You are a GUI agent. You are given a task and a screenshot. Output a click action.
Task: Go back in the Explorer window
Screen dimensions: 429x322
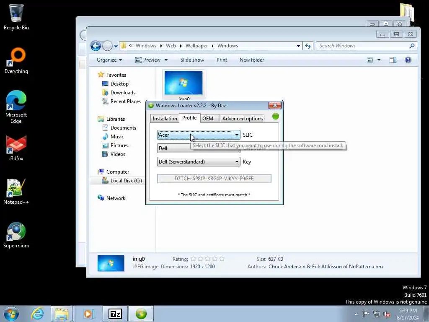pos(96,46)
